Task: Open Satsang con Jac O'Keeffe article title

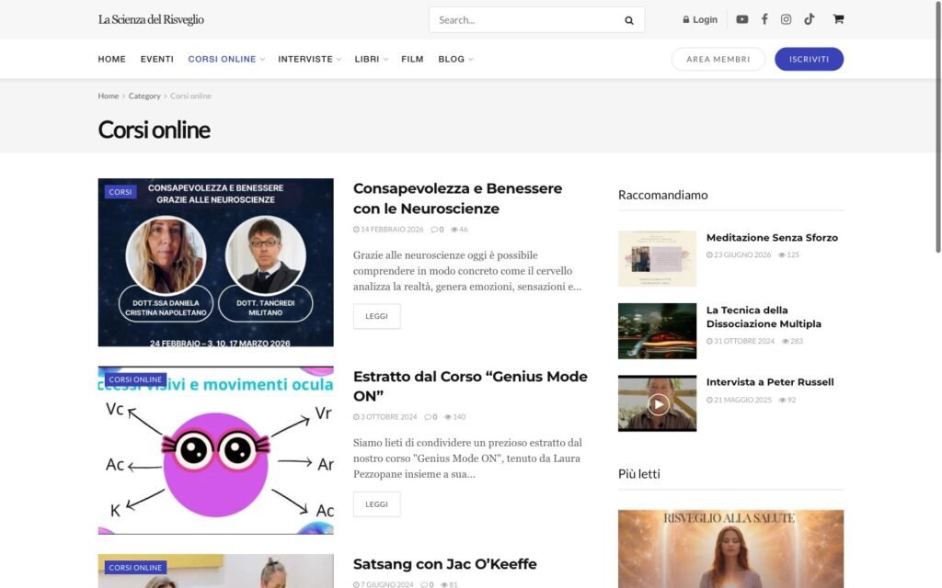Action: [444, 564]
